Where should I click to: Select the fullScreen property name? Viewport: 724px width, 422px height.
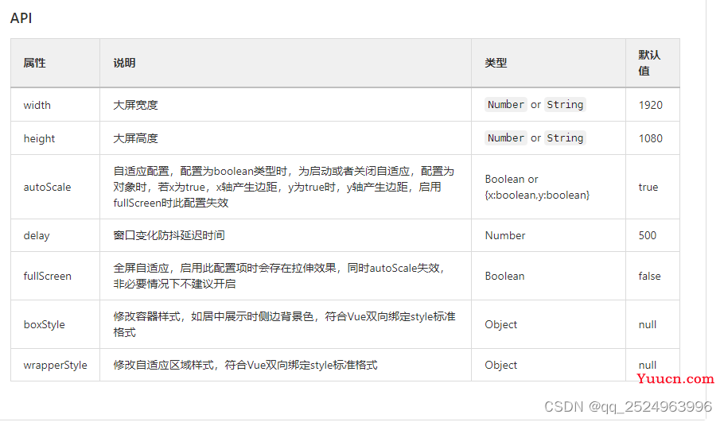(47, 276)
